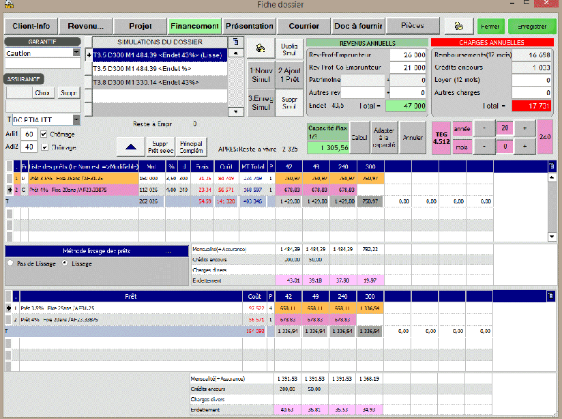562x419 pixels.
Task: Select the Pas de Lissage radio option
Action: pos(10,263)
